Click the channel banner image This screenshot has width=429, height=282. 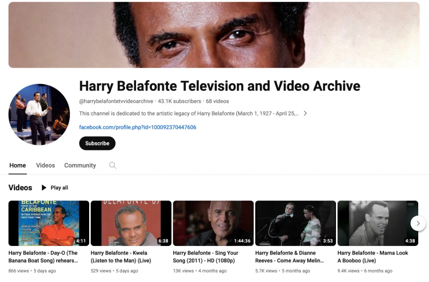coord(214,35)
